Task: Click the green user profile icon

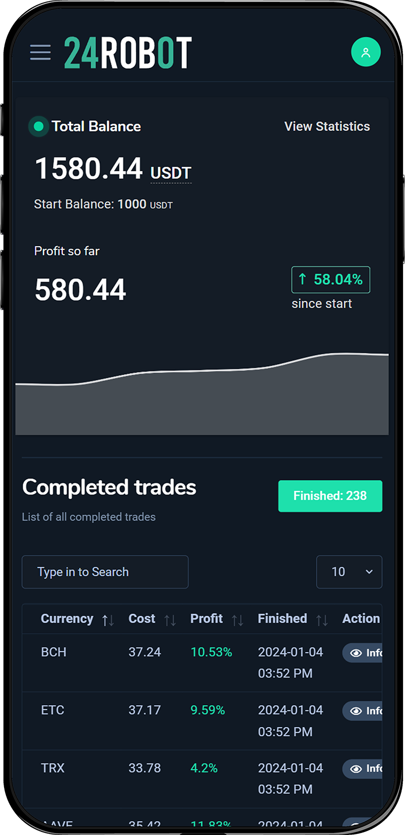Action: (x=366, y=52)
